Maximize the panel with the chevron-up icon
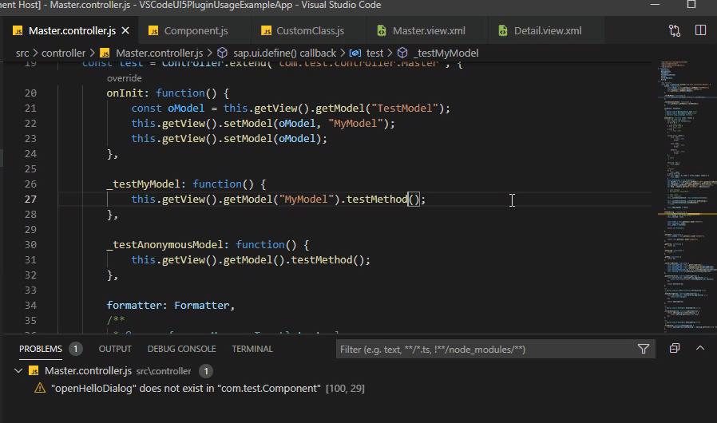This screenshot has height=423, width=717. (700, 349)
